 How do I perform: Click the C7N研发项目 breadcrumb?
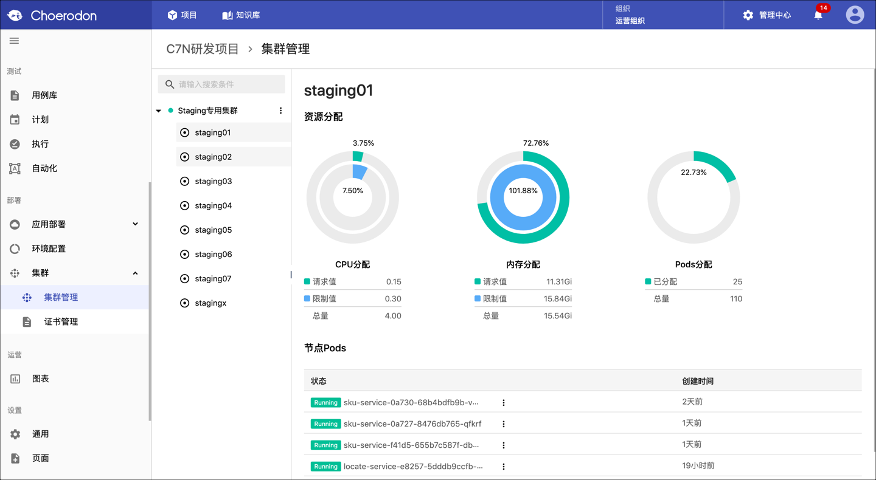[203, 49]
